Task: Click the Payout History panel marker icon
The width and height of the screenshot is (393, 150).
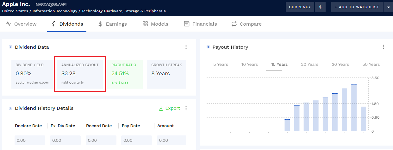Action: pyautogui.click(x=208, y=47)
